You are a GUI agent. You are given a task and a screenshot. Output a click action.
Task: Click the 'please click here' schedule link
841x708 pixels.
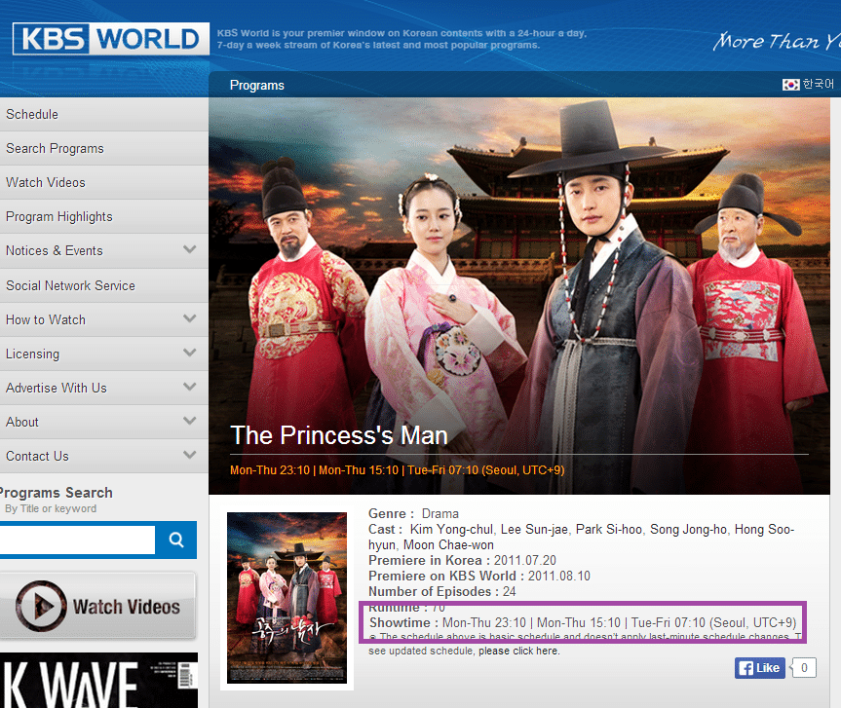pos(518,651)
